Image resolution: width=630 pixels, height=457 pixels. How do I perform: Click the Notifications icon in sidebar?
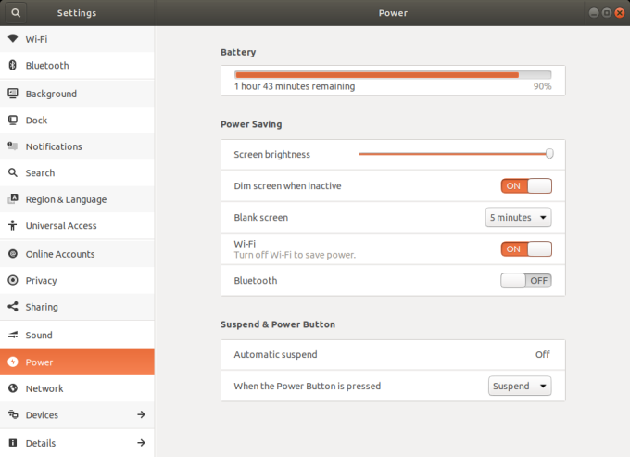(13, 146)
